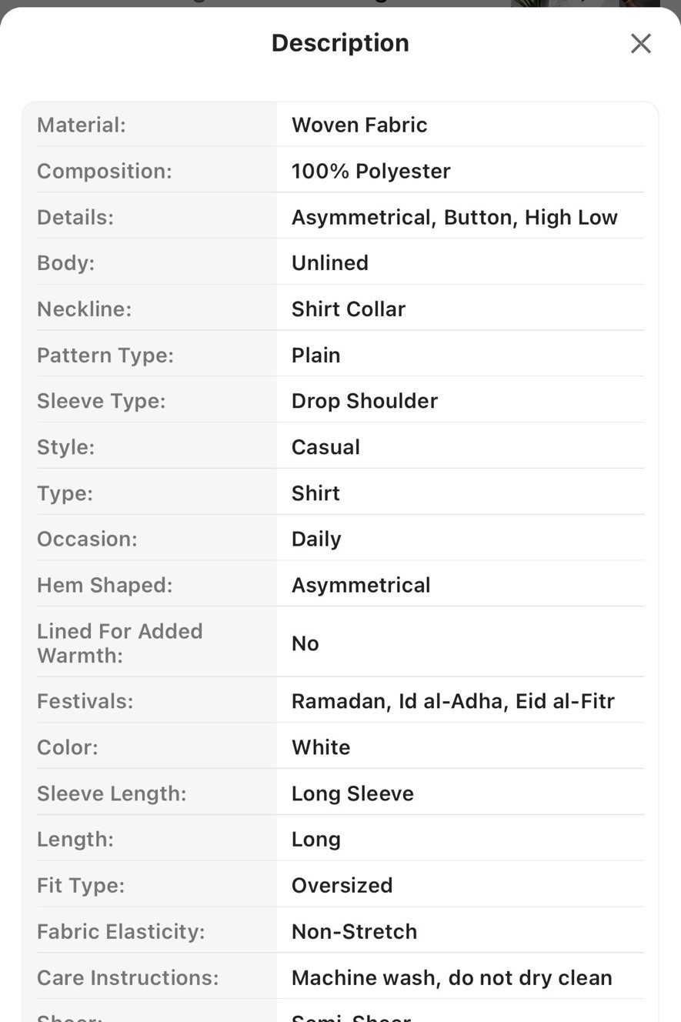
Task: Select the Description heading
Action: (x=340, y=43)
